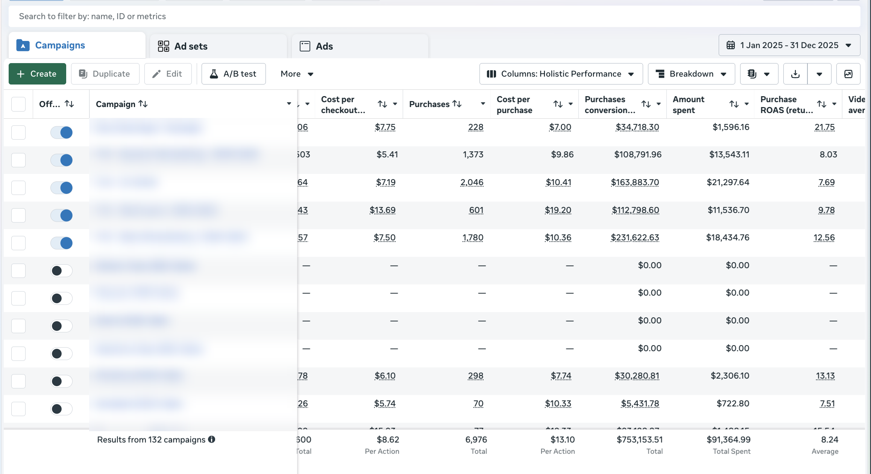
Task: Click the $163,883.70 conversion value link
Action: (x=635, y=183)
